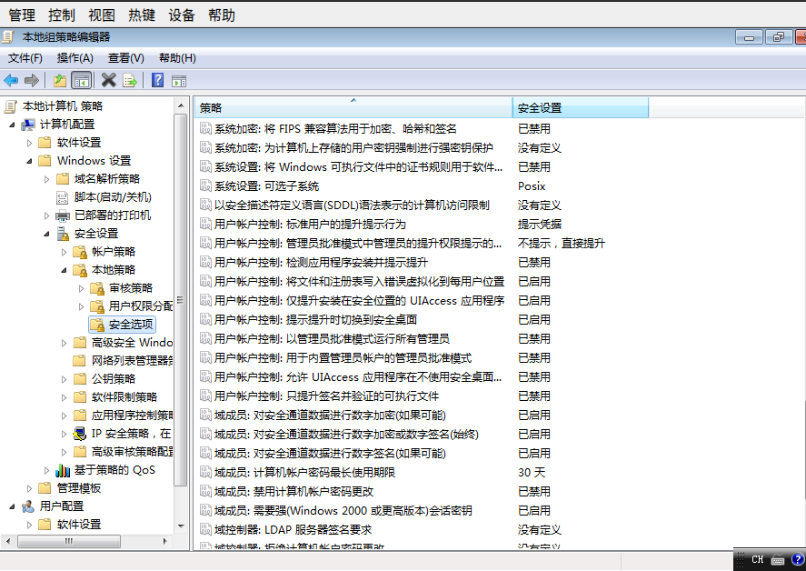The width and height of the screenshot is (806, 571).
Task: Expand the 帐户策略 tree node
Action: click(x=65, y=252)
